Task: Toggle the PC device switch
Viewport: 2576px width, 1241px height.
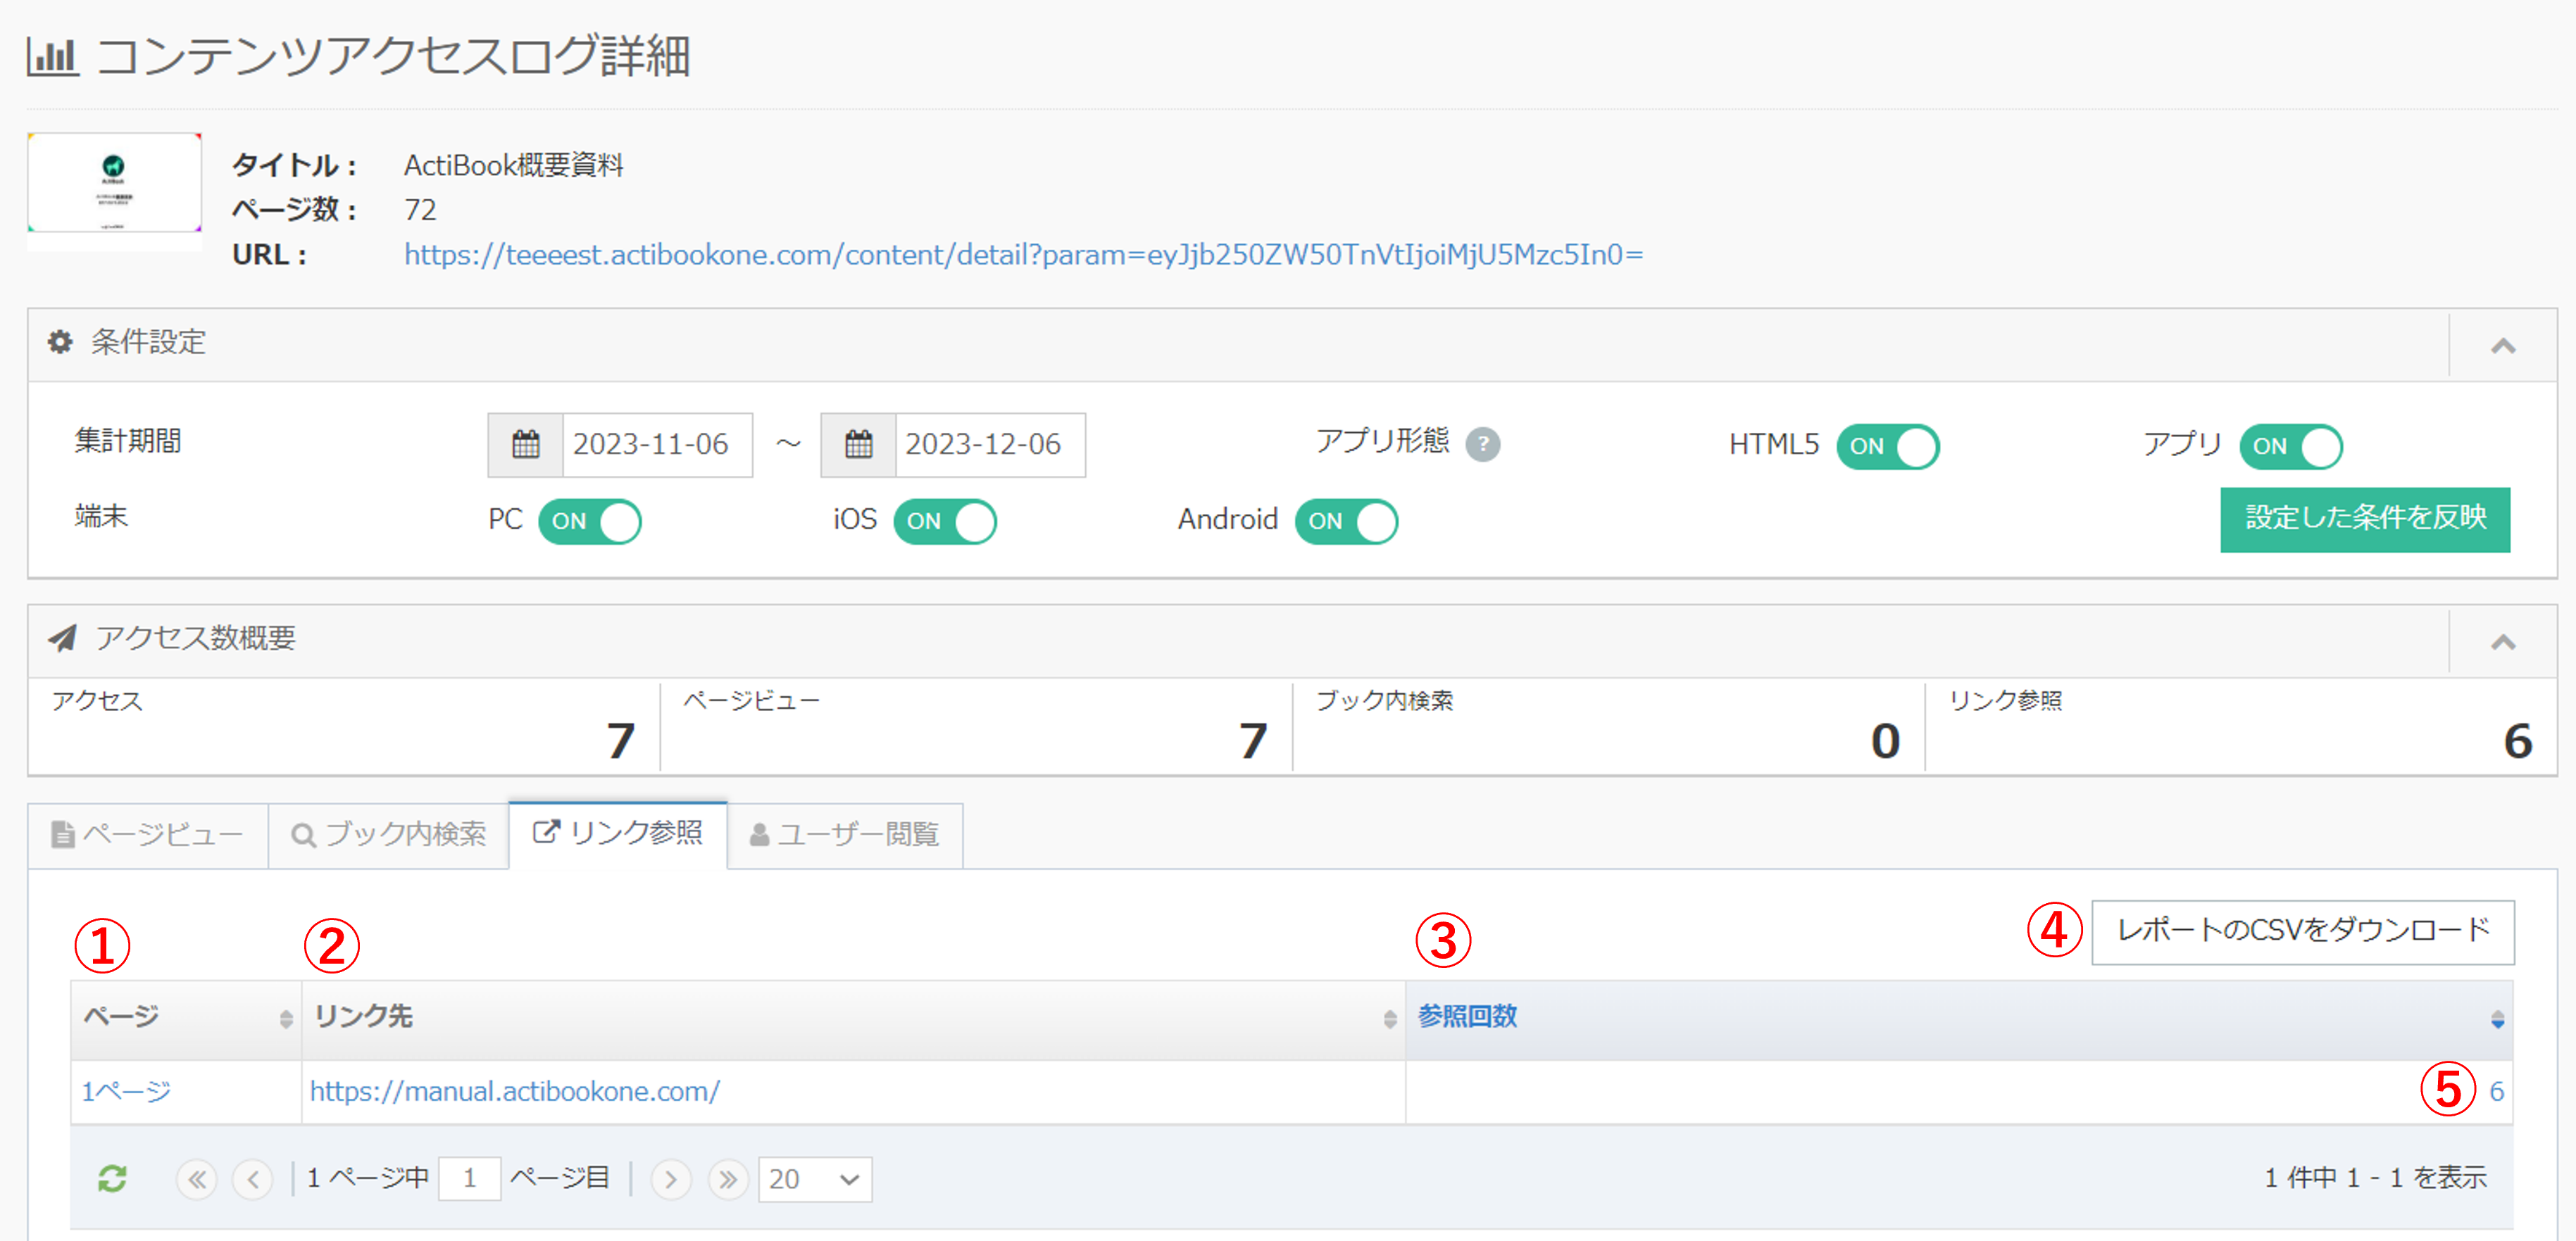Action: click(589, 521)
